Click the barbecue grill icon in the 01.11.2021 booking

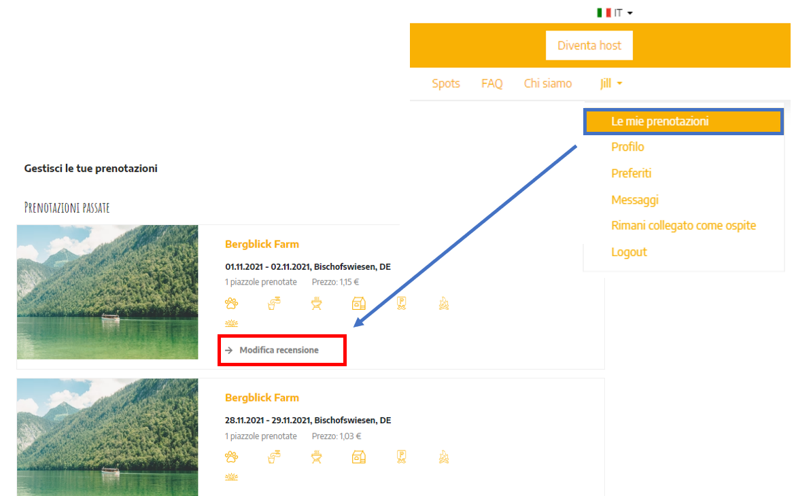pos(317,303)
